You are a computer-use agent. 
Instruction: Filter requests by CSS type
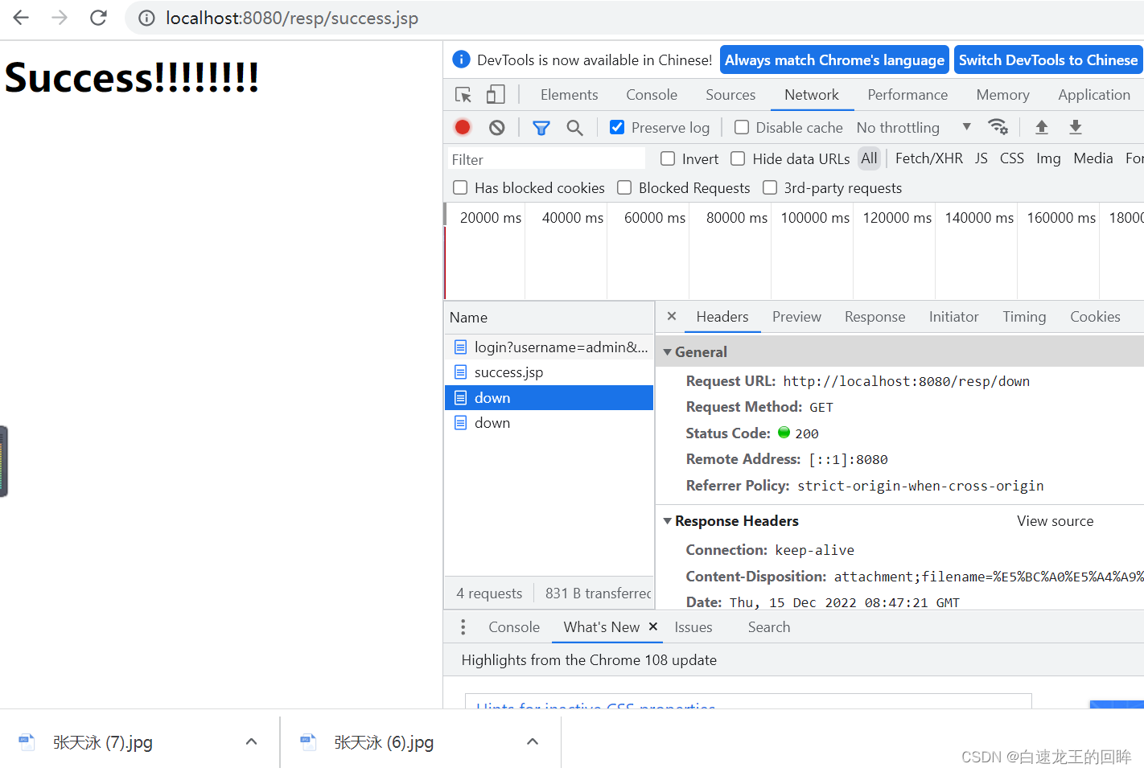point(1011,158)
